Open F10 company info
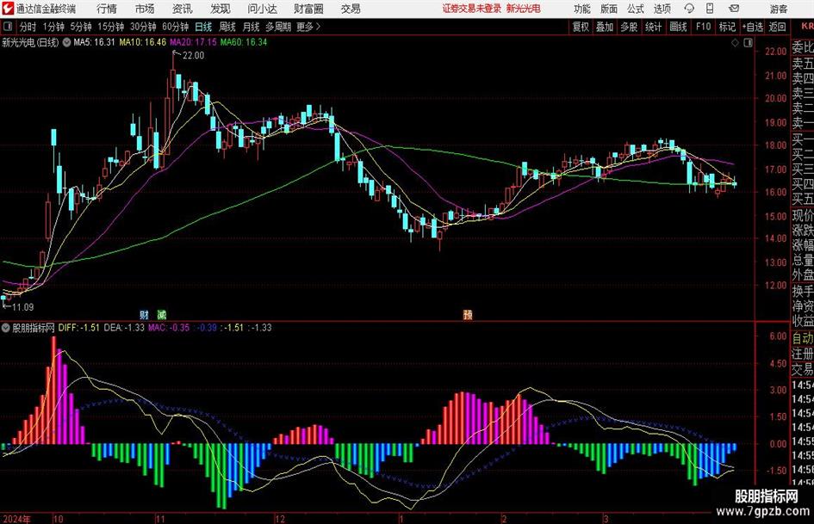The height and width of the screenshot is (524, 814). pyautogui.click(x=703, y=27)
